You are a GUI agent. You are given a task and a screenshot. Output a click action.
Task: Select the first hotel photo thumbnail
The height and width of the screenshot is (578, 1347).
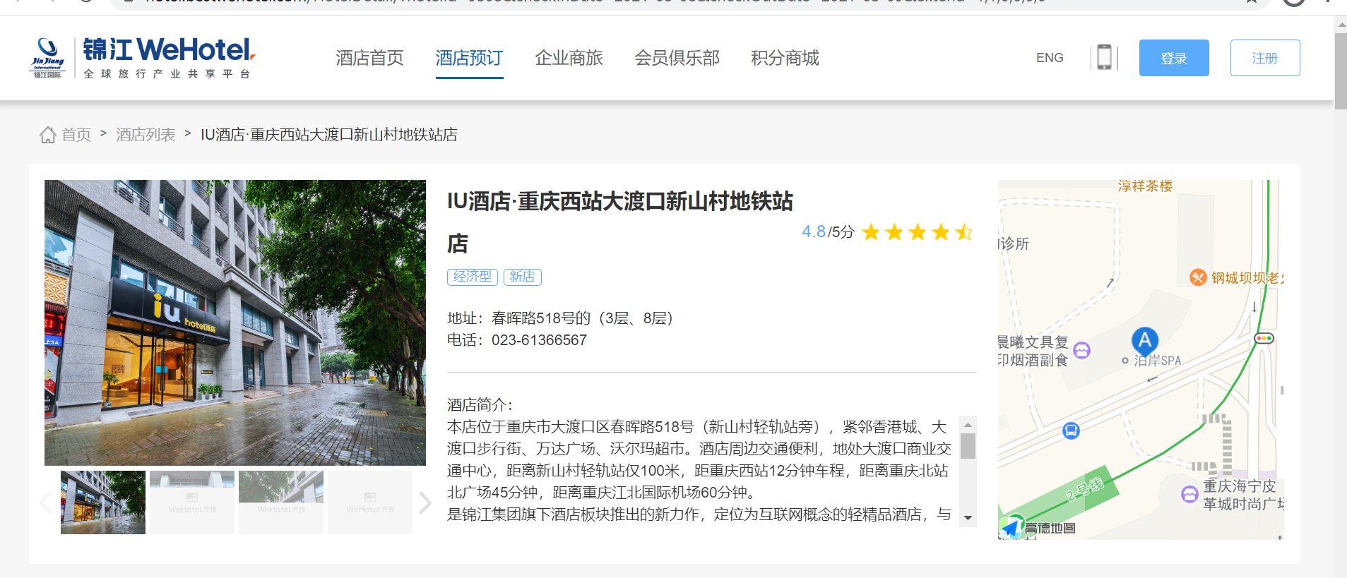(103, 502)
